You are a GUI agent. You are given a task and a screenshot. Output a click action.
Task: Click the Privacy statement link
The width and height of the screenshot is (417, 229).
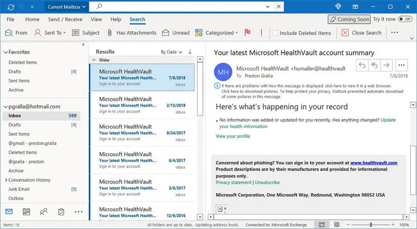point(233,183)
